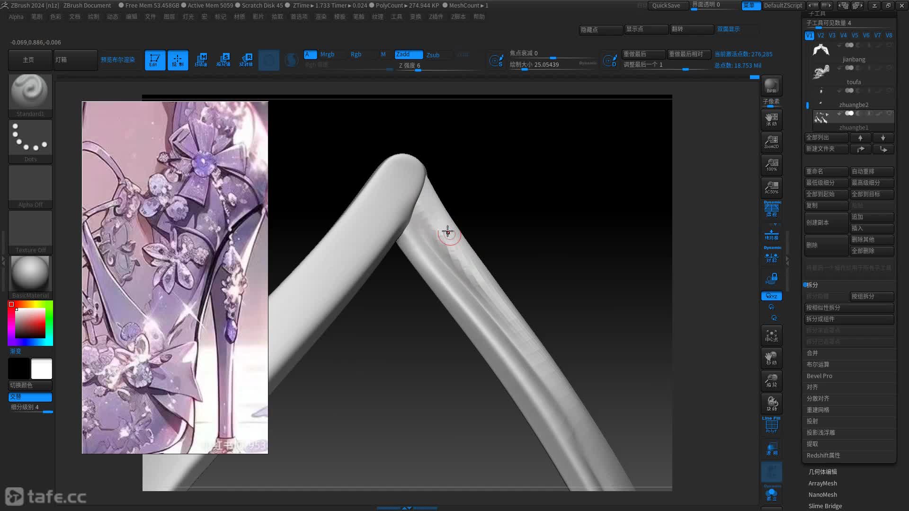Open the 笔刷 (Brush) menu
This screenshot has height=511, width=909.
[37, 17]
